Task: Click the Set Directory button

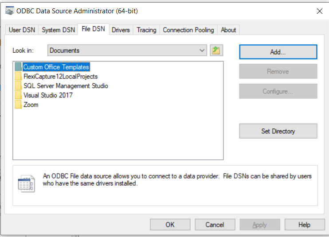Action: tap(278, 131)
